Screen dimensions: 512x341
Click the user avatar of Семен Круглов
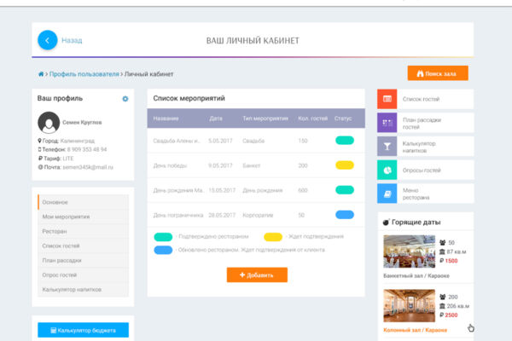(49, 123)
